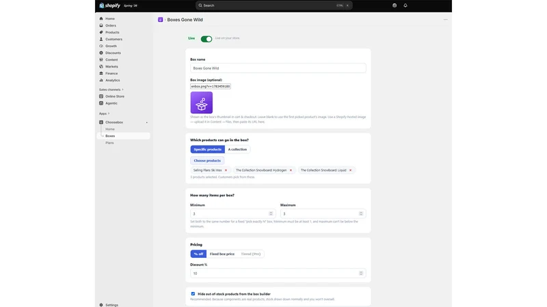Switch to Fixed box price tab
Image resolution: width=547 pixels, height=307 pixels.
222,254
